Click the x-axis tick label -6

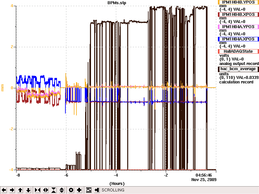tap(66, 175)
